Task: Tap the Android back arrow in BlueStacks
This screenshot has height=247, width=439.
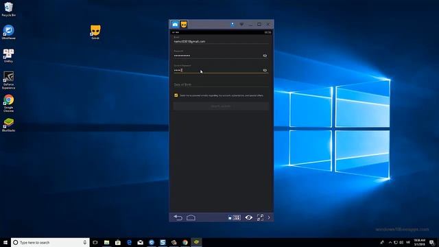Action: [x=178, y=217]
